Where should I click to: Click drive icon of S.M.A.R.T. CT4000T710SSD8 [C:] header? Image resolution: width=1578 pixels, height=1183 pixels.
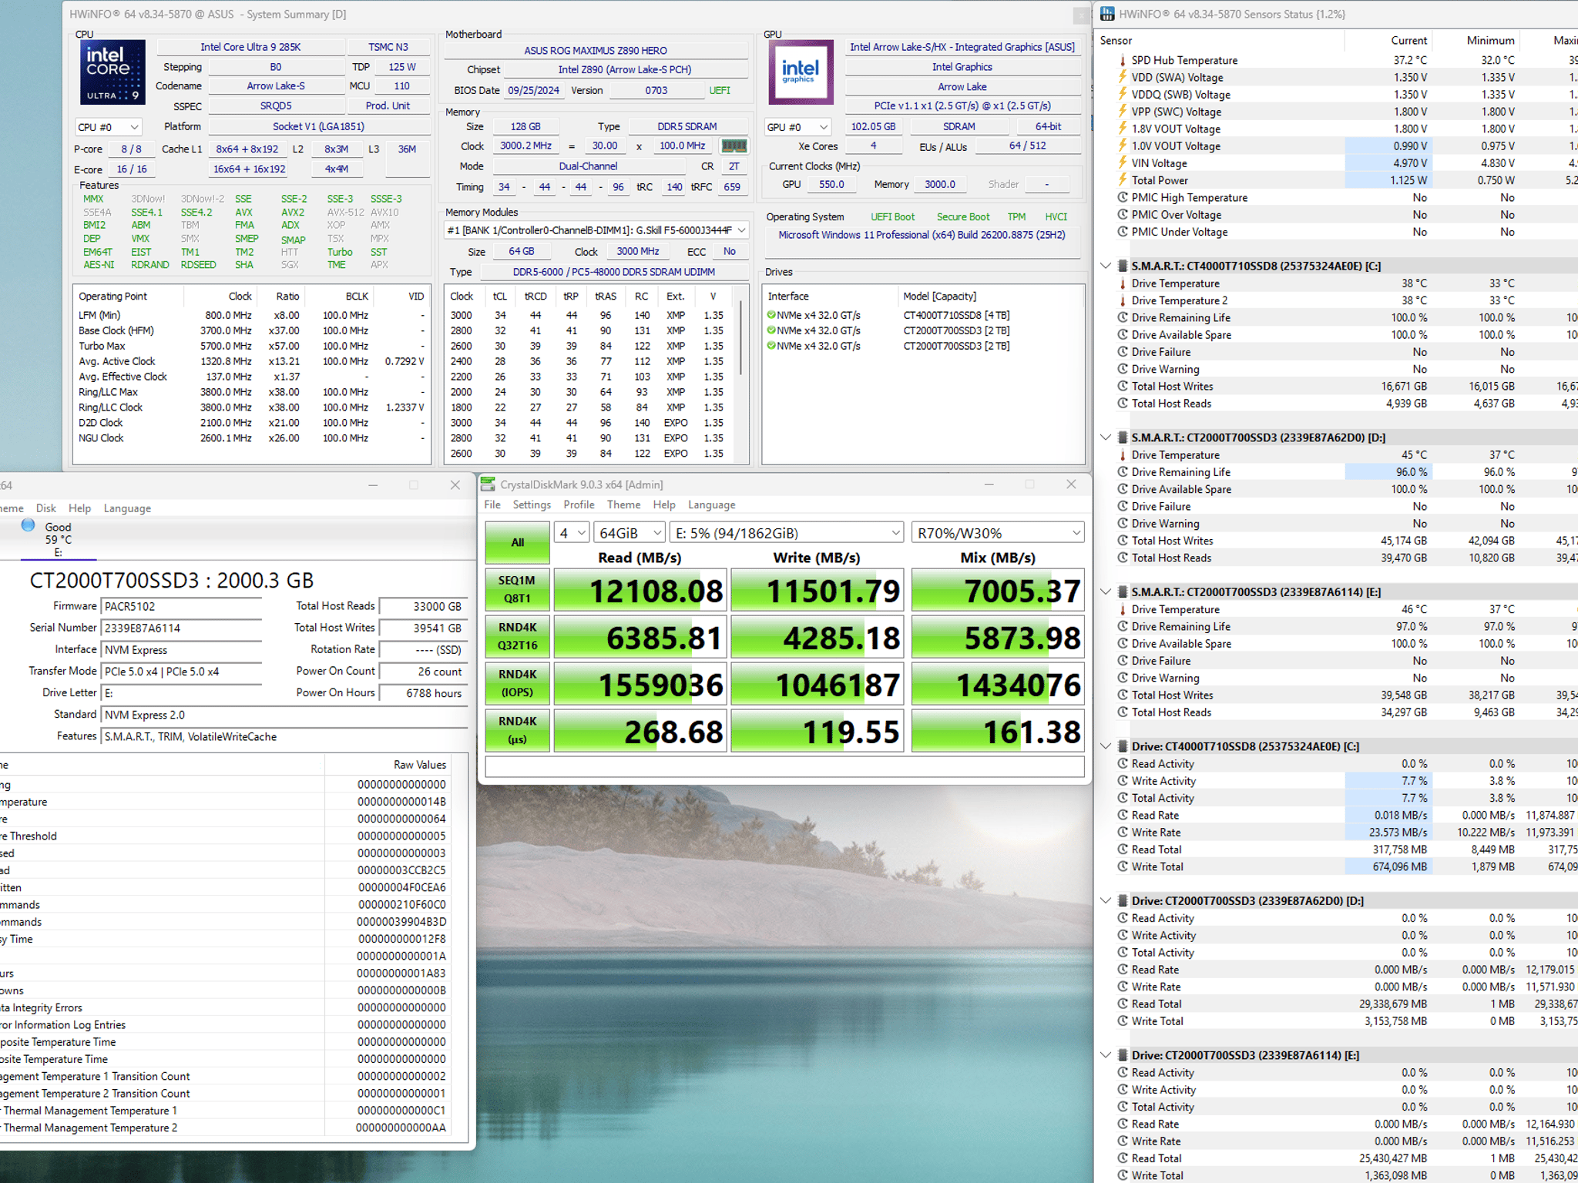point(1123,266)
